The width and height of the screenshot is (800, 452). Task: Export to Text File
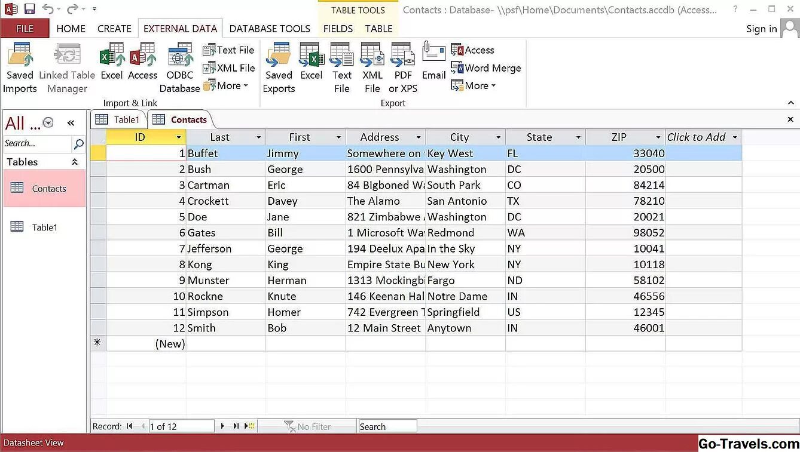(342, 69)
